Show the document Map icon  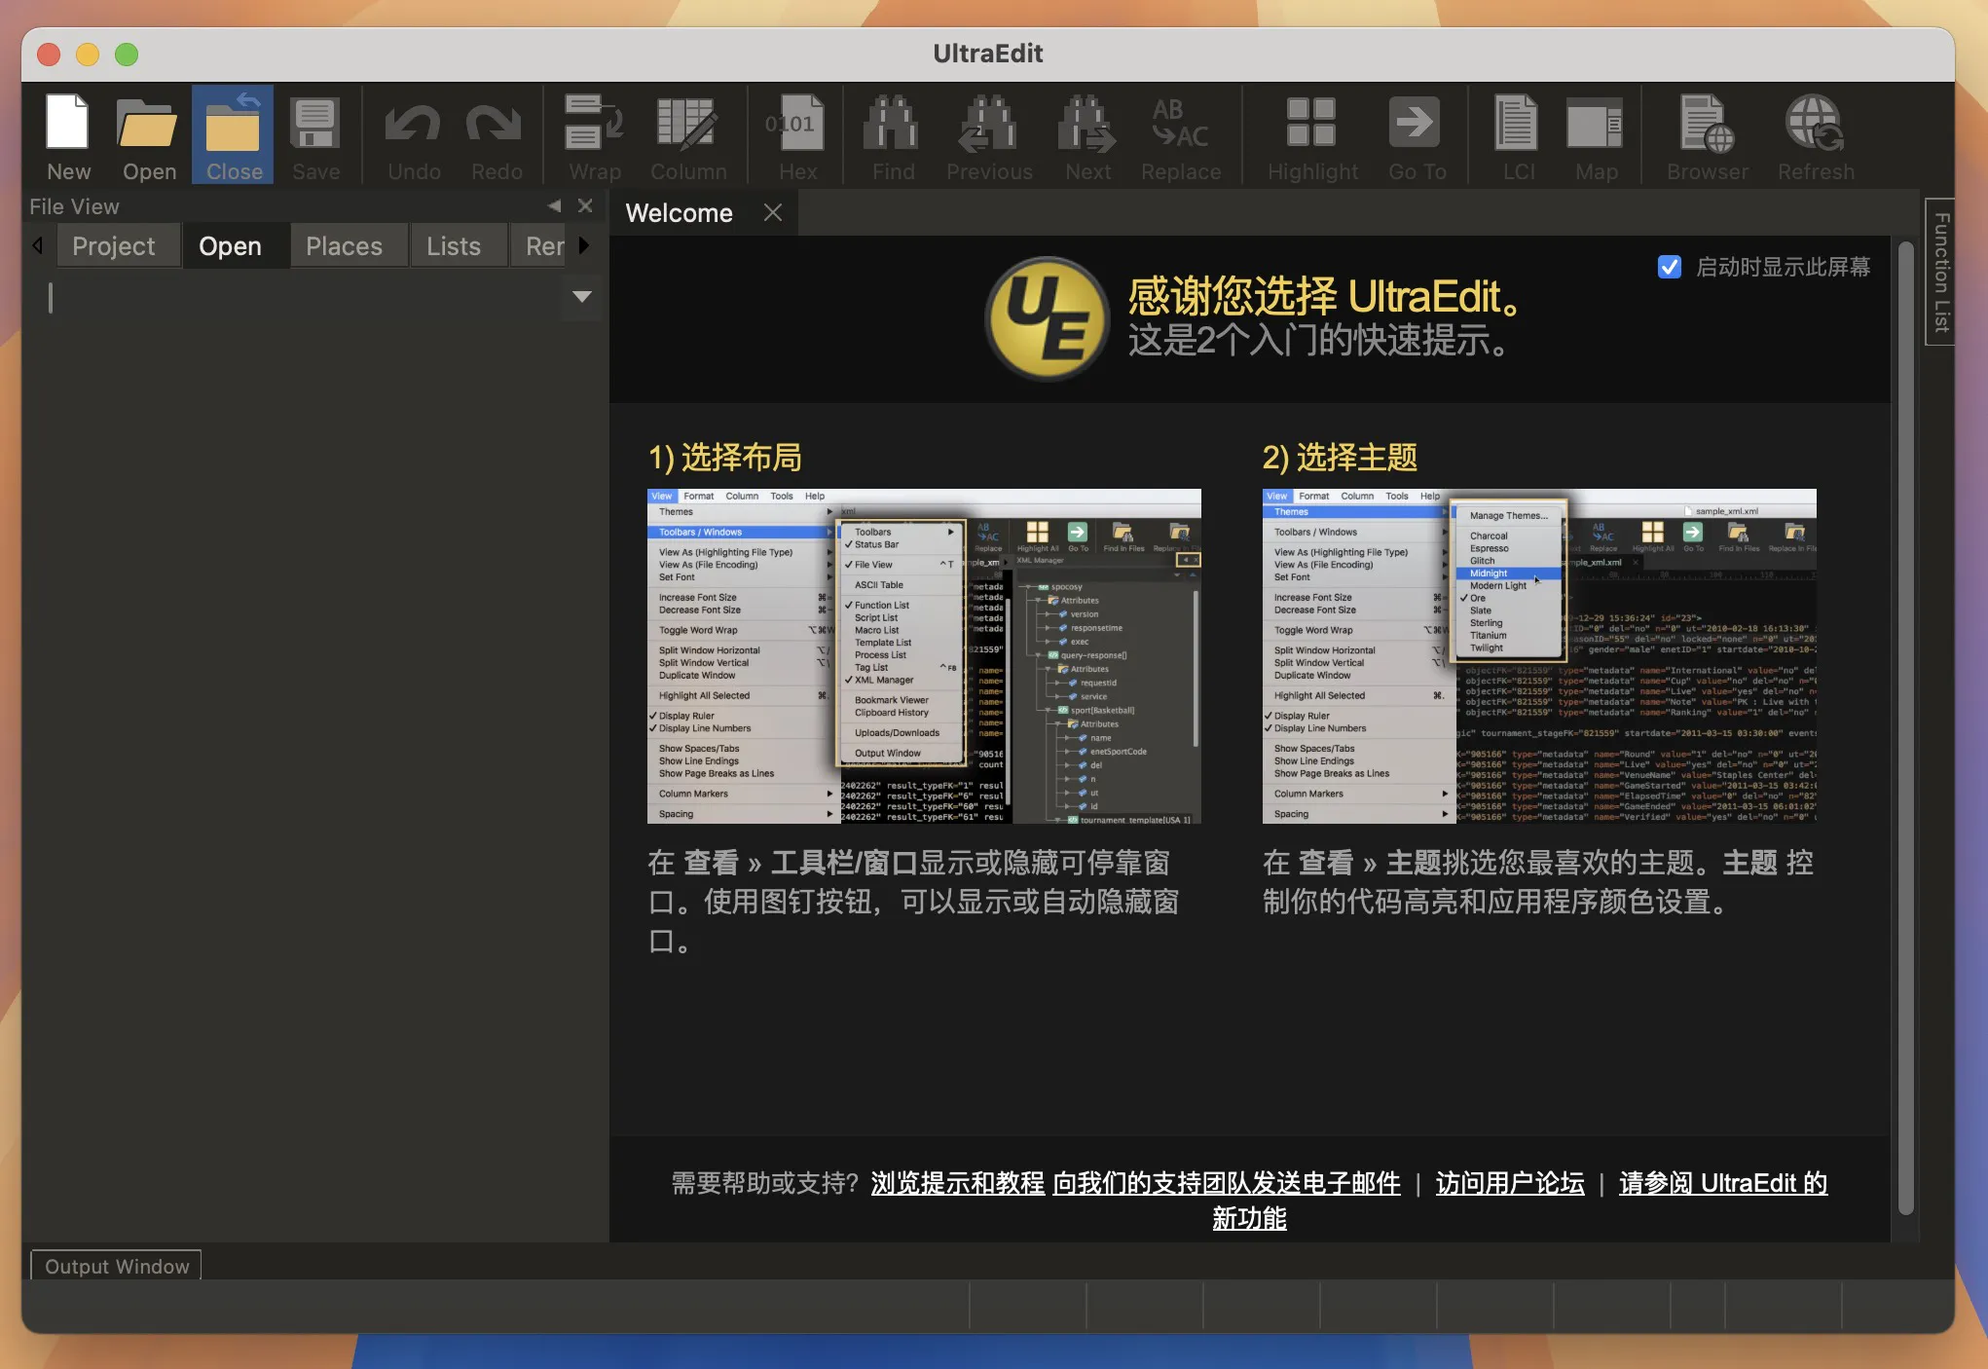[x=1596, y=136]
